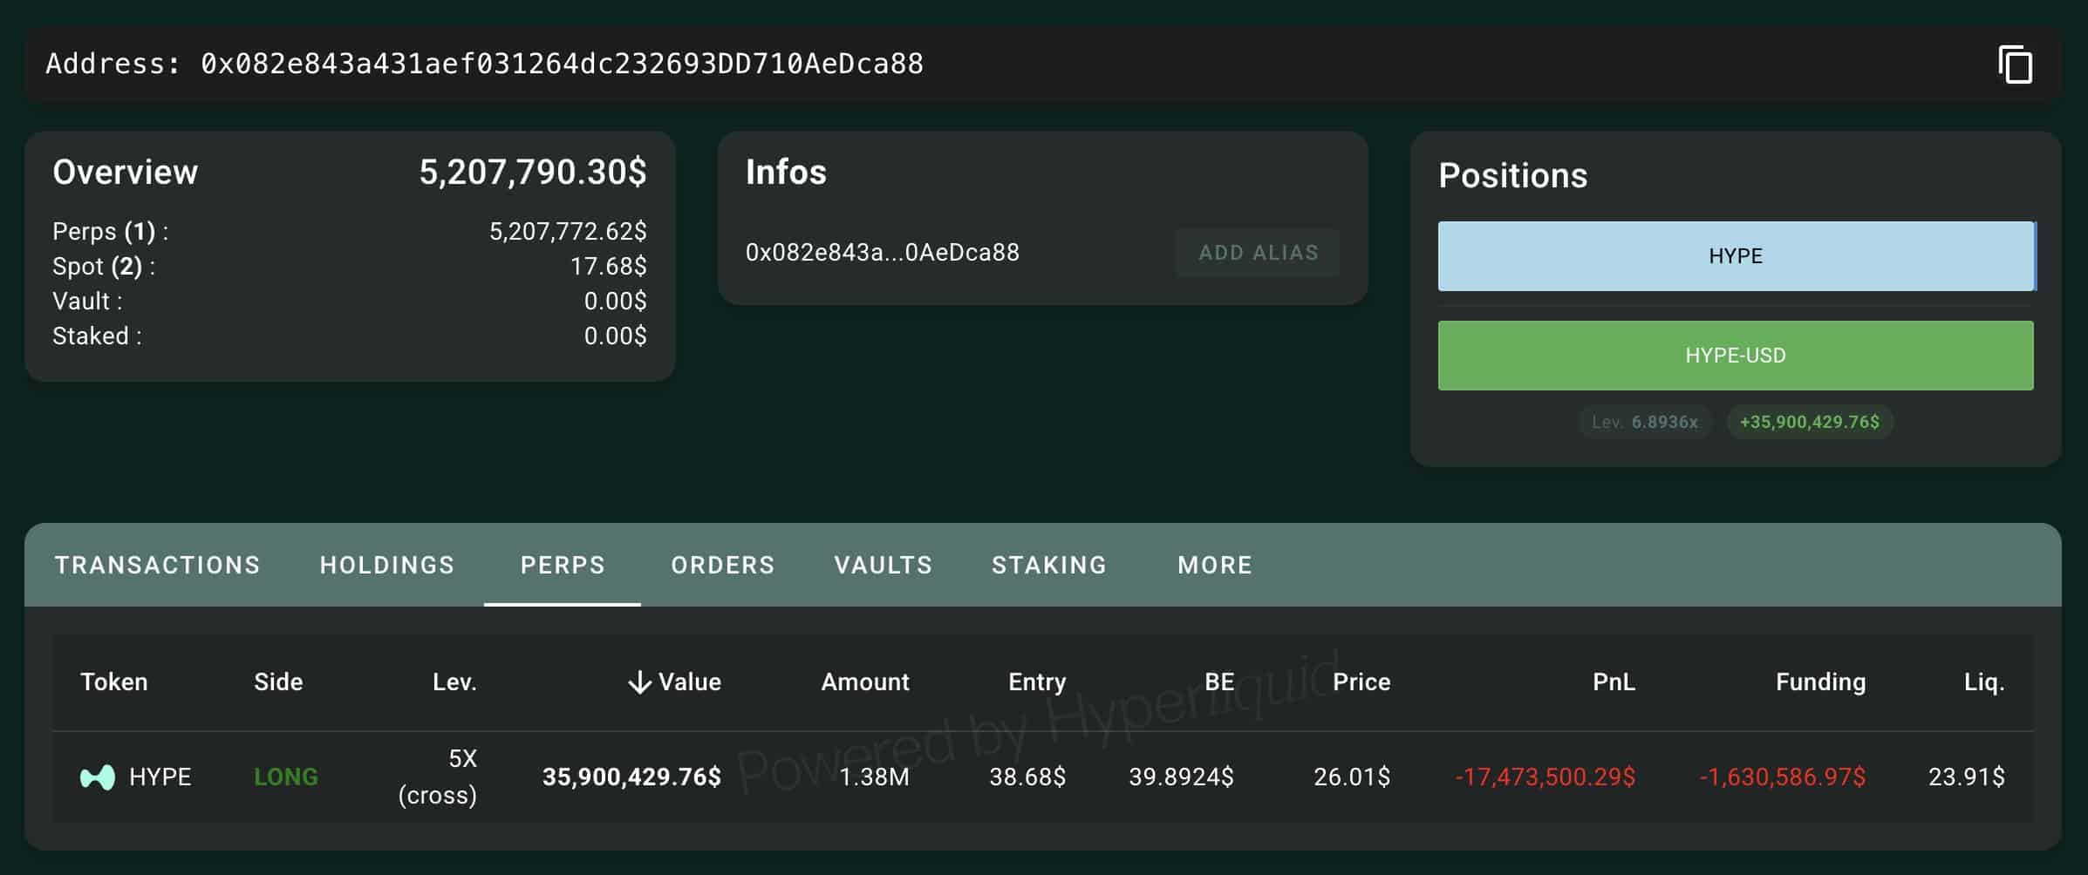This screenshot has height=875, width=2088.
Task: Switch to the TRANSACTIONS tab
Action: click(157, 565)
